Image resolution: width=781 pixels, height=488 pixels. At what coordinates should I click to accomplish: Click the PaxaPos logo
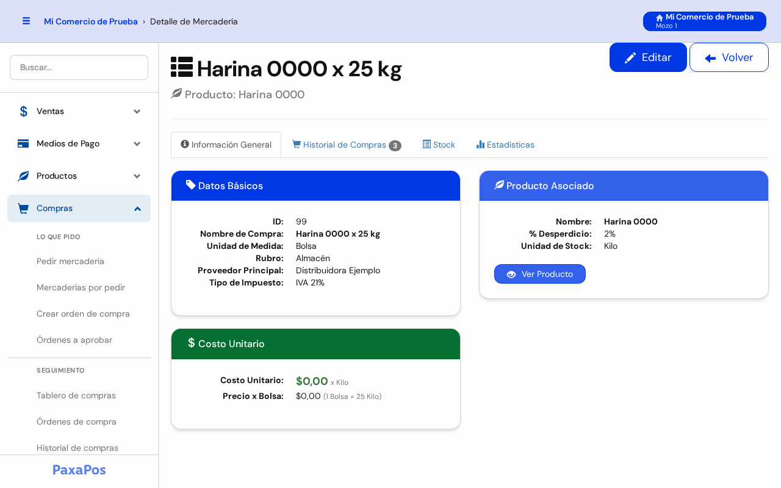point(79,470)
